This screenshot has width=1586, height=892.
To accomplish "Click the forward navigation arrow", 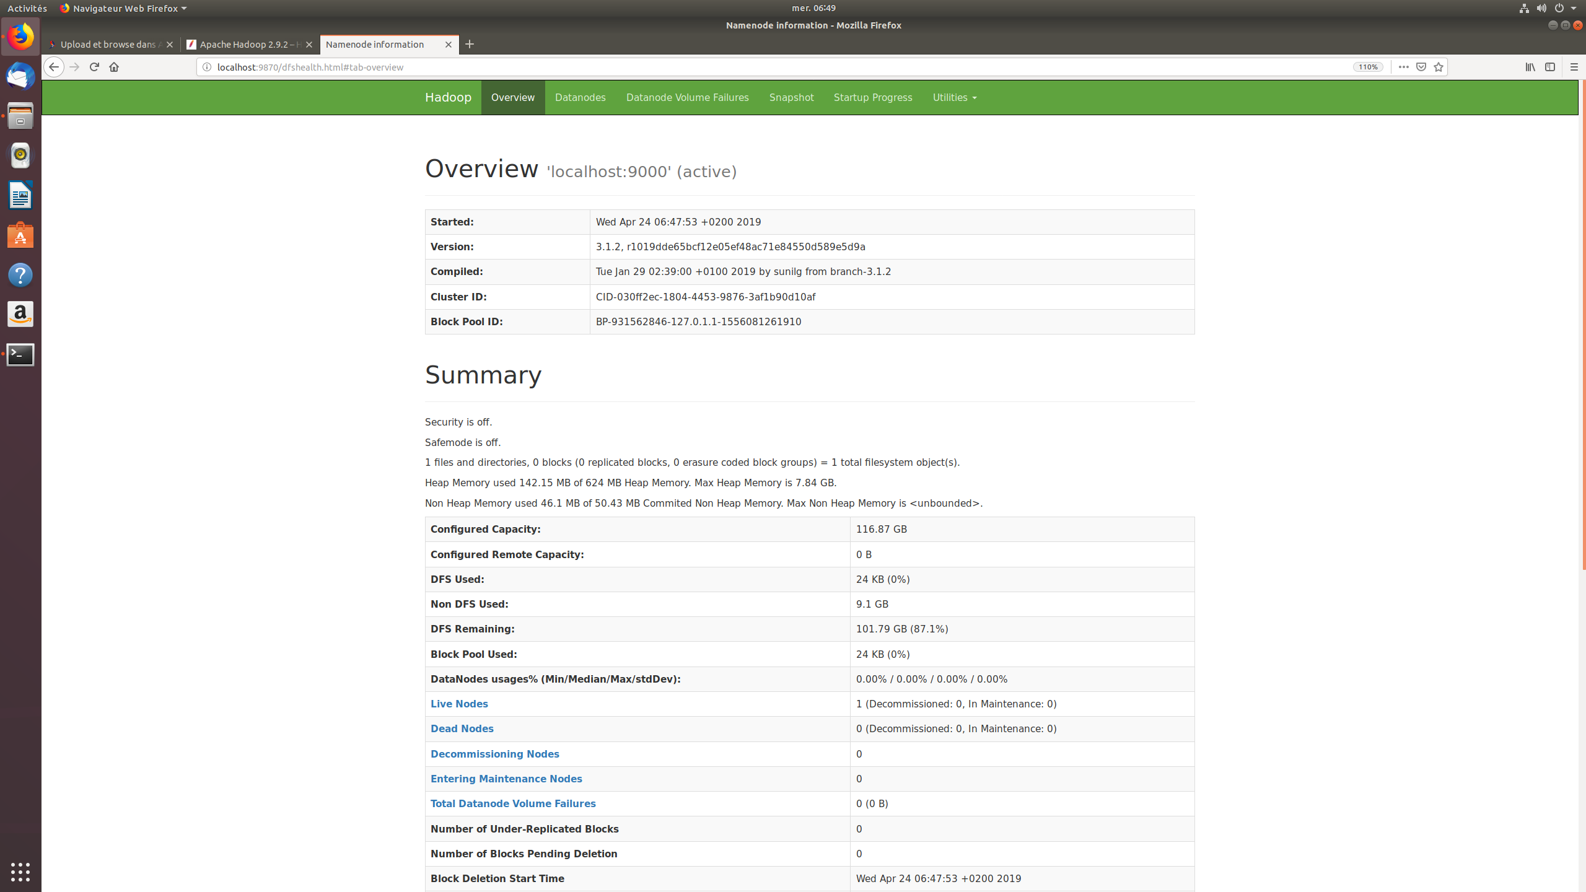I will [74, 67].
